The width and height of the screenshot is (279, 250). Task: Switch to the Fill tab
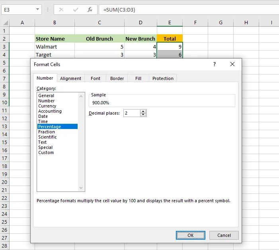pos(138,78)
